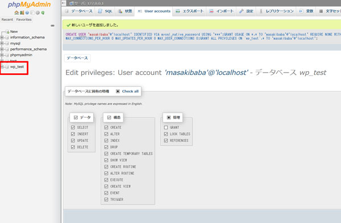Uncheck the SHOW VIEW privilege
This screenshot has width=341, height=223.
click(106, 160)
